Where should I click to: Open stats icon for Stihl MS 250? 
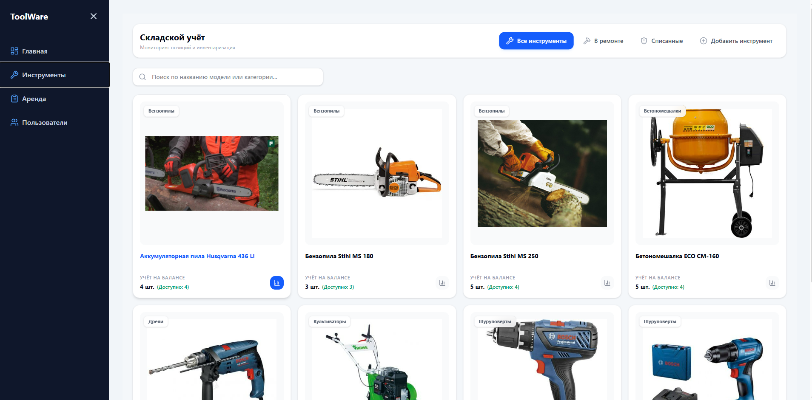click(x=607, y=283)
